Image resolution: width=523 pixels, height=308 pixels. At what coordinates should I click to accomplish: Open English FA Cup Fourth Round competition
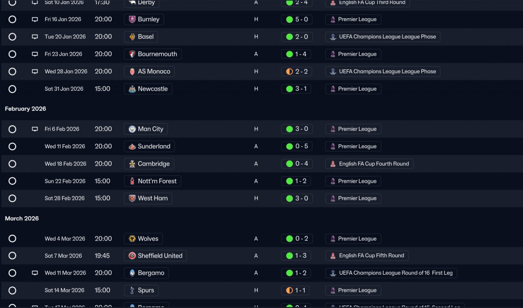[369, 164]
